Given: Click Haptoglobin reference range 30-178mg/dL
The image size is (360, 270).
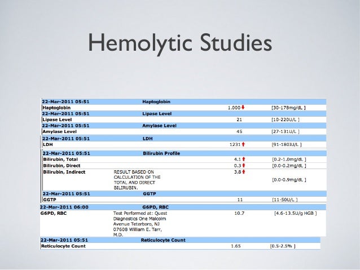Looking at the screenshot, I should (x=288, y=108).
